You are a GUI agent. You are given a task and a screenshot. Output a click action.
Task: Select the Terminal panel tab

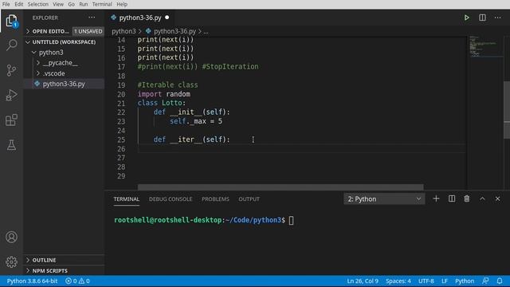coord(127,199)
